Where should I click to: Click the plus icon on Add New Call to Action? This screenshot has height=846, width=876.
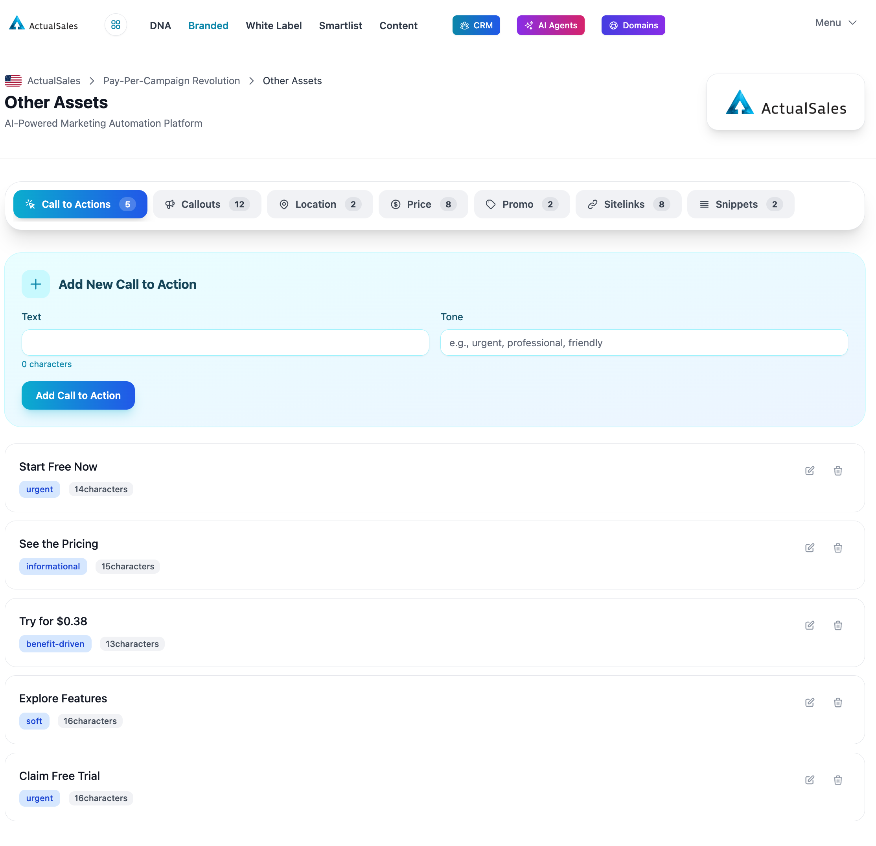(x=35, y=284)
